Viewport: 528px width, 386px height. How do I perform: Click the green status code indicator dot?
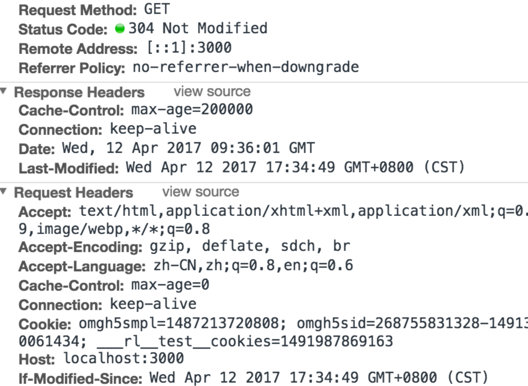click(x=119, y=29)
